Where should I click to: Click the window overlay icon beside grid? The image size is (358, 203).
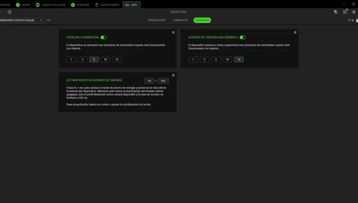[336, 12]
